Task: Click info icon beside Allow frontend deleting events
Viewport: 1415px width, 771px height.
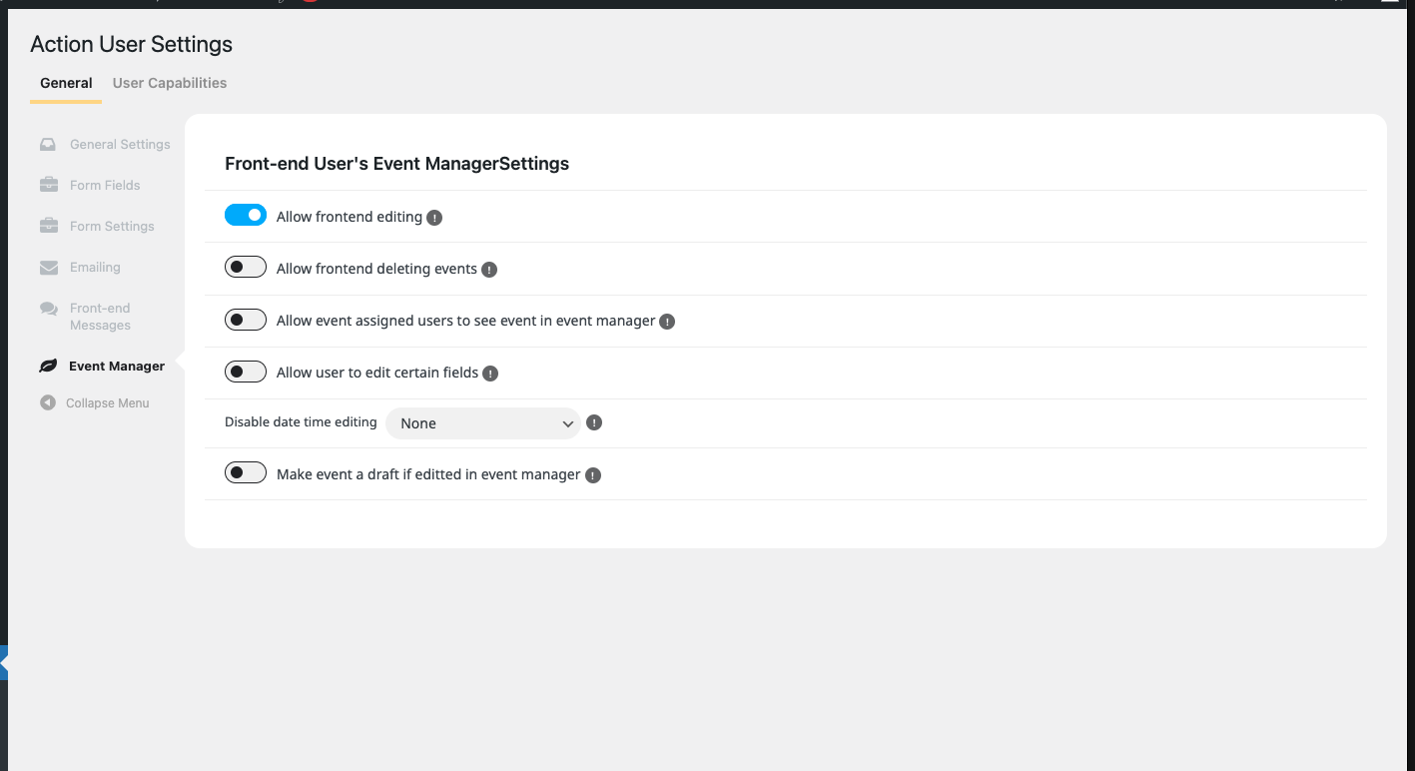Action: point(489,270)
